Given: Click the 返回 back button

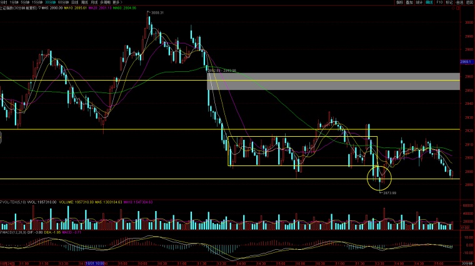Looking at the screenshot, I should point(469,2).
